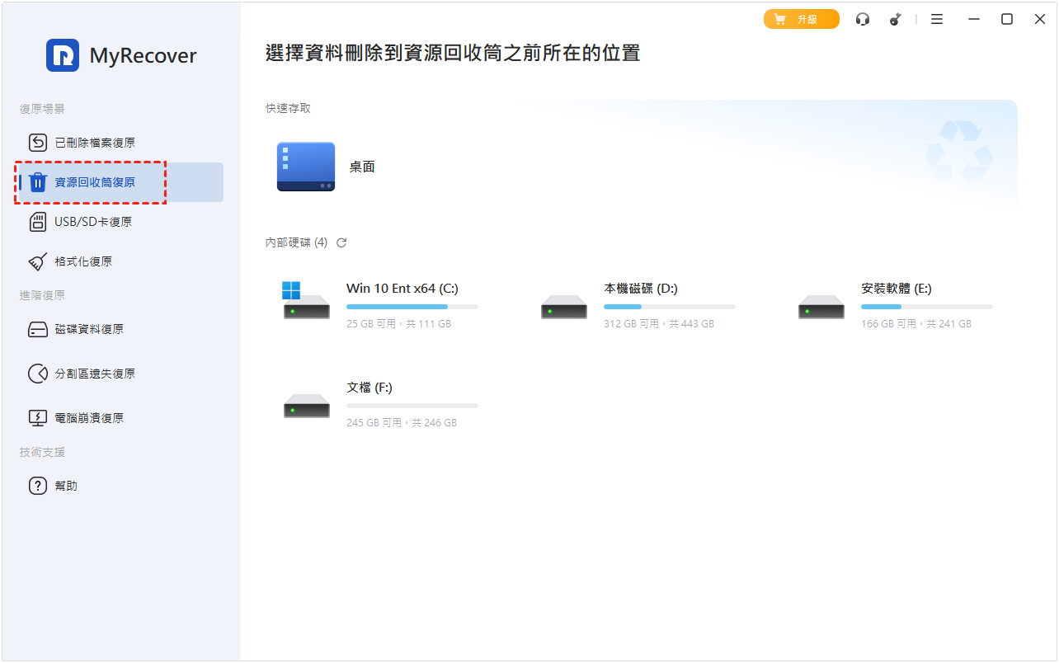
Task: Click the C: drive usage bar
Action: [412, 307]
